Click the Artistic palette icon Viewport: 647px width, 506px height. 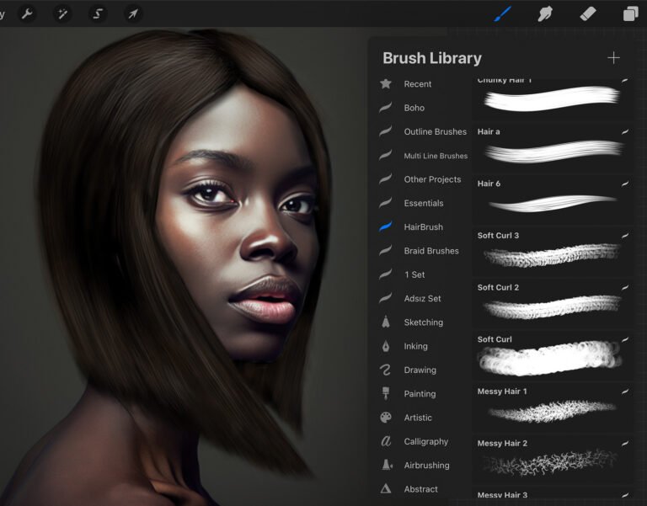pos(386,418)
